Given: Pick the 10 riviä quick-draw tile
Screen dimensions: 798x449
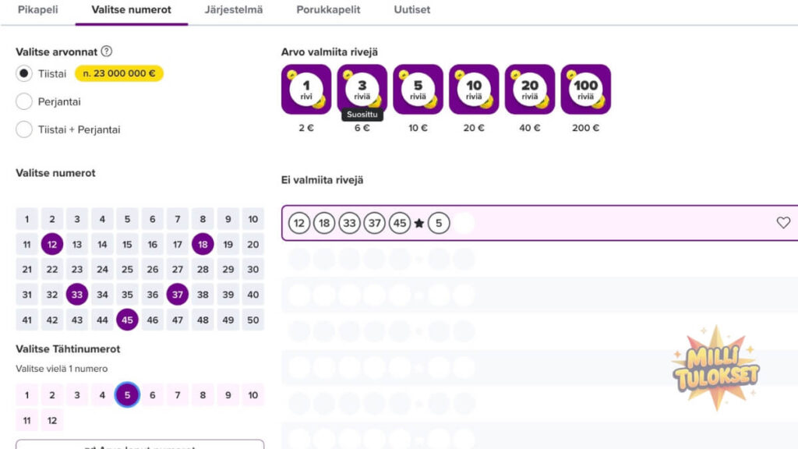Looking at the screenshot, I should coord(474,89).
